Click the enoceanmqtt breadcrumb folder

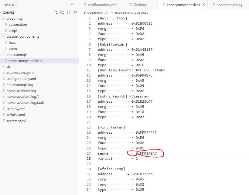pos(94,12)
